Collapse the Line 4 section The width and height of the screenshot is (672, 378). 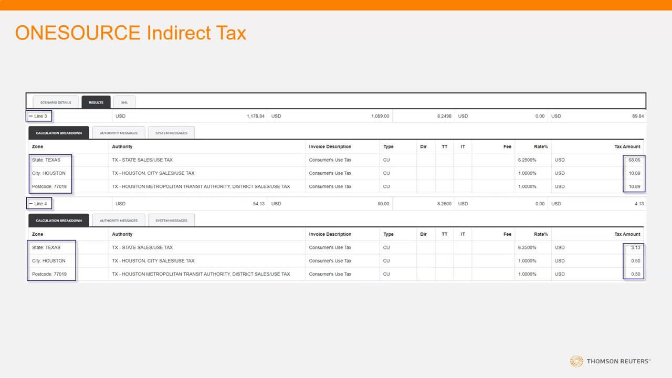(31, 204)
